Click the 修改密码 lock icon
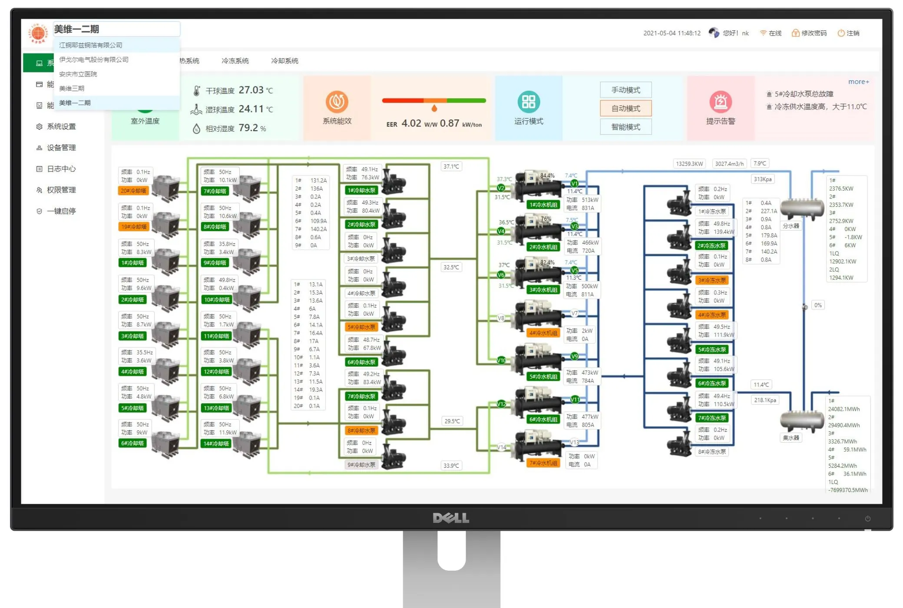The width and height of the screenshot is (903, 608). coord(795,33)
